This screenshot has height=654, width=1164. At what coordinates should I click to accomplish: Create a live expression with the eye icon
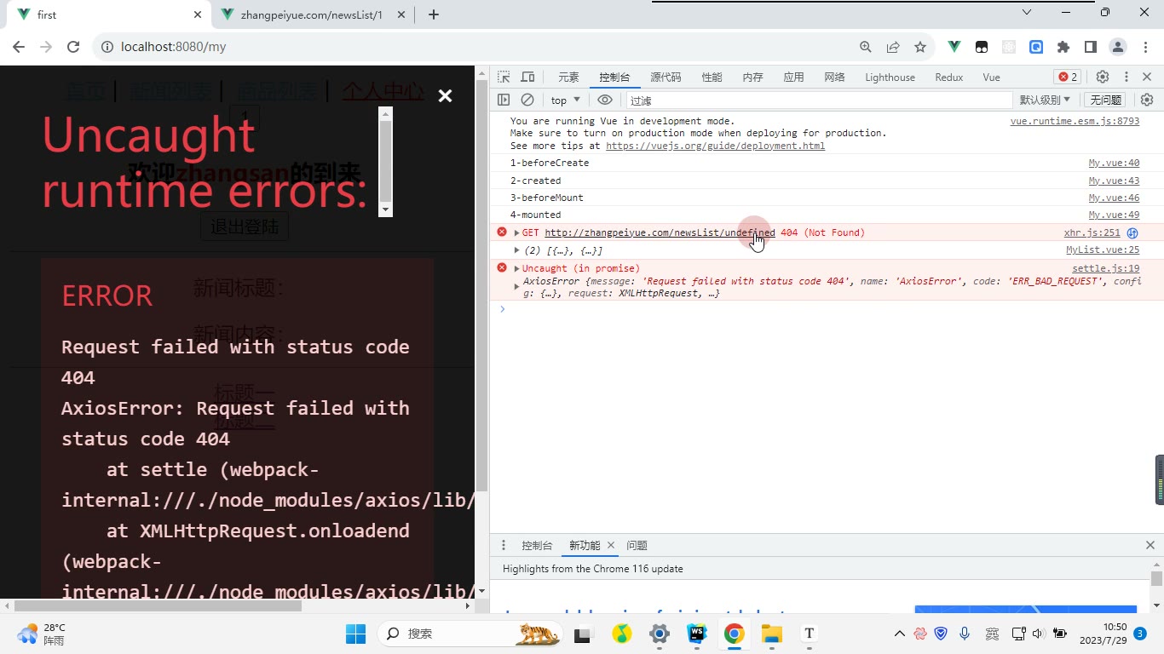point(605,100)
